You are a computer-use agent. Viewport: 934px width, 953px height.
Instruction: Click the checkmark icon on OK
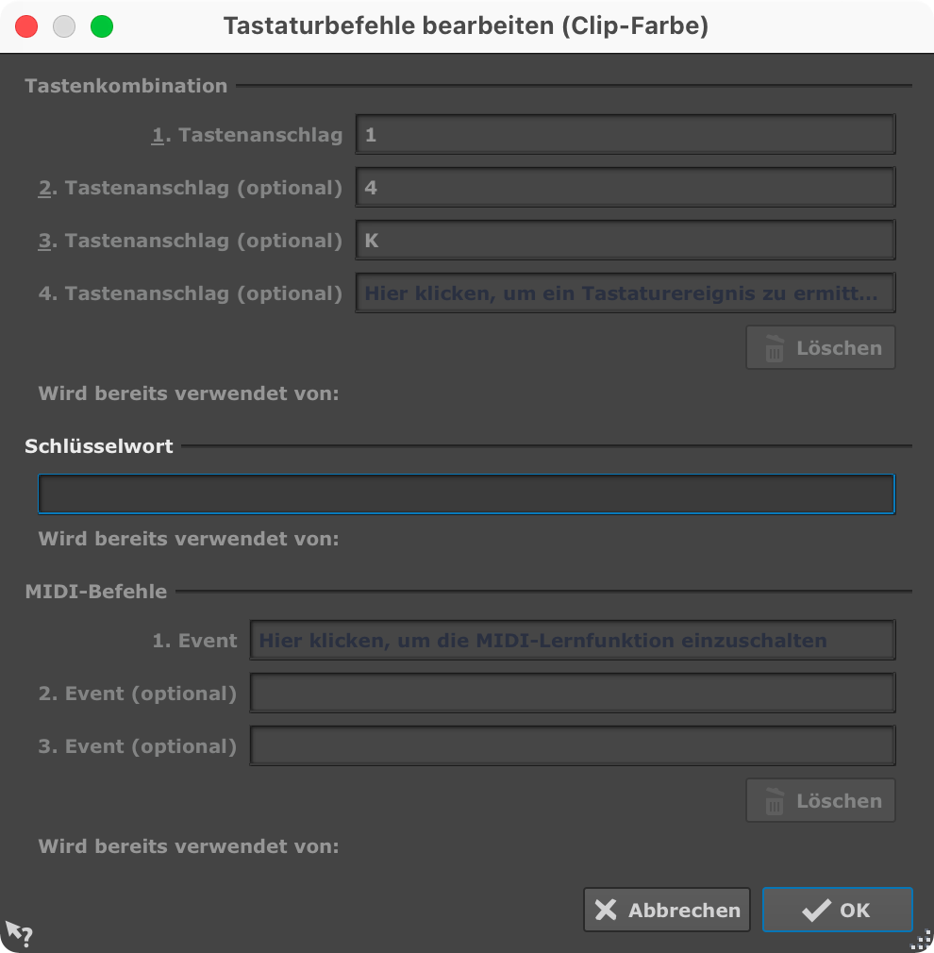814,911
